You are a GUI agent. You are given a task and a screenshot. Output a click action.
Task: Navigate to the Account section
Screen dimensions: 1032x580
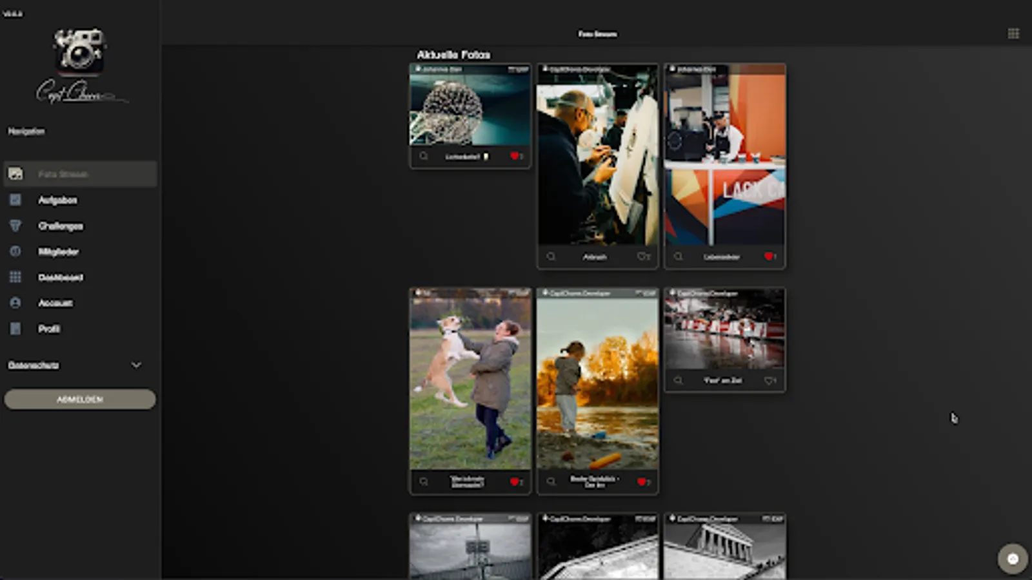click(54, 303)
